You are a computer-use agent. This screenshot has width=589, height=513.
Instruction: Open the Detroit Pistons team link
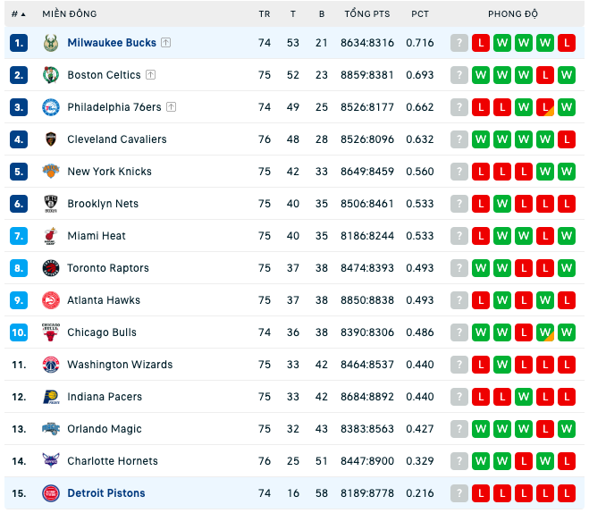pos(106,493)
